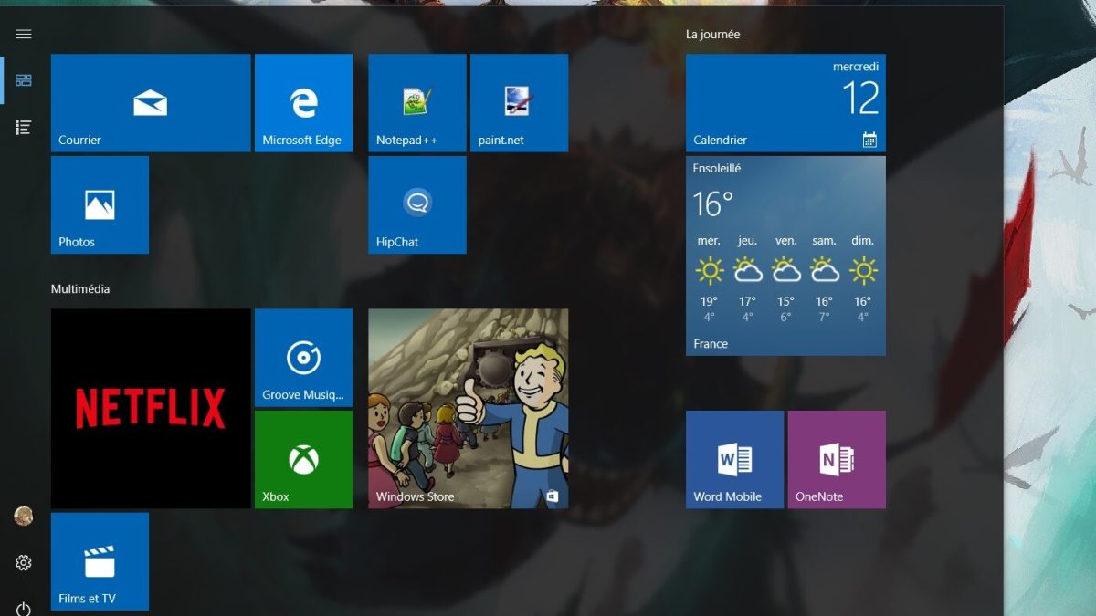Screen dimensions: 1096x616
Task: Open the Photos tile
Action: pyautogui.click(x=100, y=204)
